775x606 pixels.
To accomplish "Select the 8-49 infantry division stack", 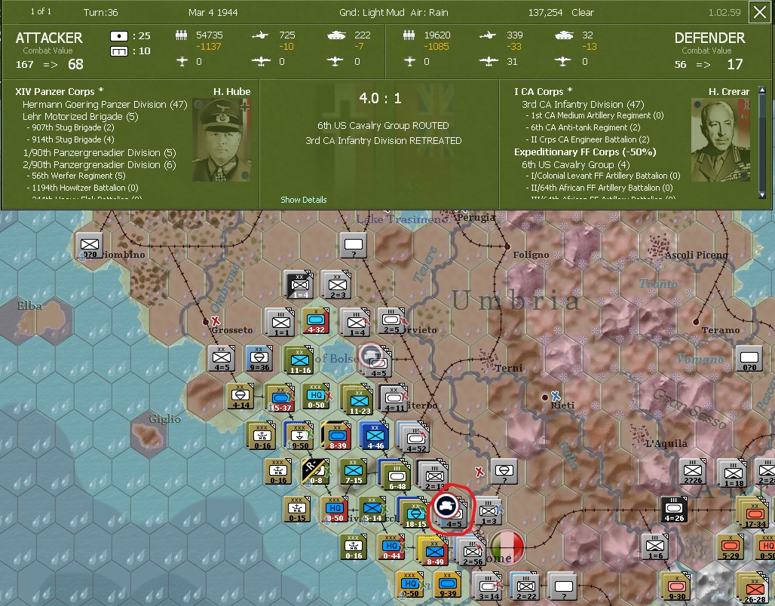I will (433, 550).
